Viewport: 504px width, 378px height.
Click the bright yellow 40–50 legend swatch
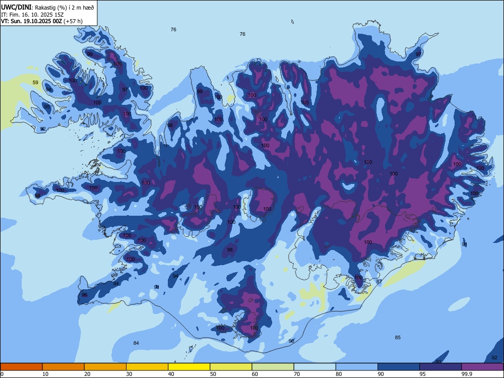click(x=189, y=367)
